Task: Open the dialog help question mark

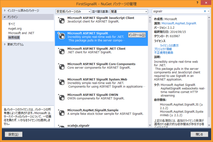Action: coord(197,3)
